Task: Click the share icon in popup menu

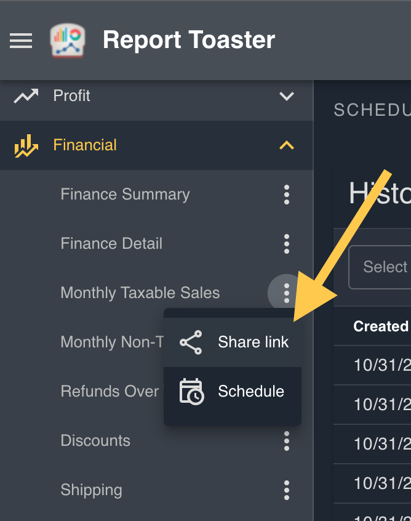Action: (191, 342)
